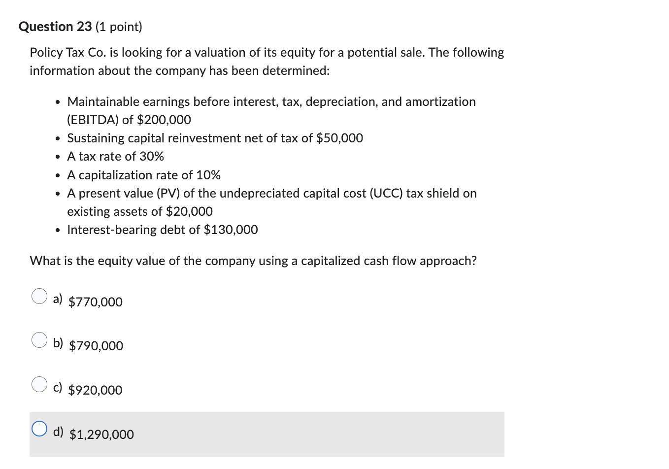Click the letter c) next to third option

click(x=58, y=387)
